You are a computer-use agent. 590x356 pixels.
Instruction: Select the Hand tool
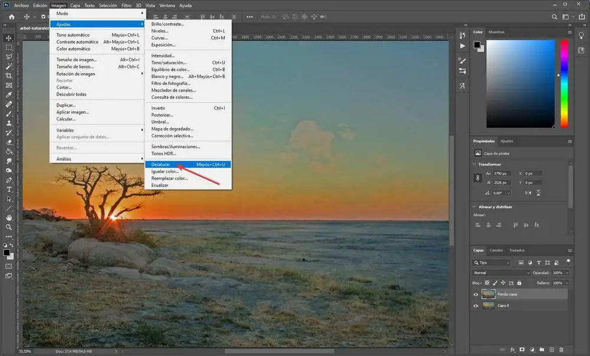pos(9,217)
